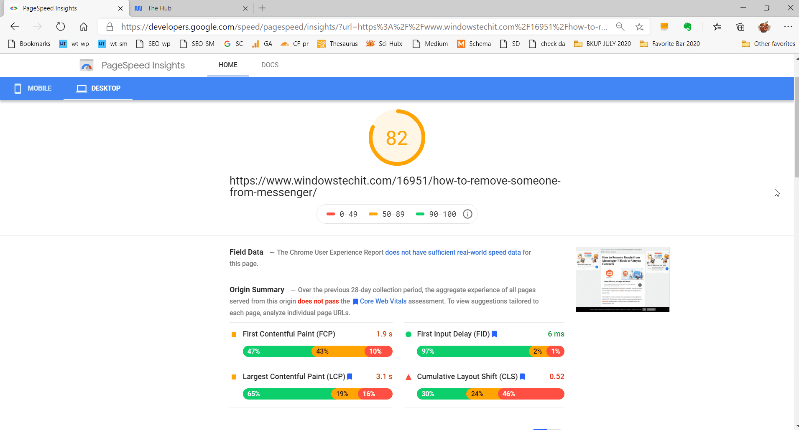This screenshot has width=799, height=430.
Task: Click the PageSpeed Insights logo
Action: pyautogui.click(x=87, y=66)
